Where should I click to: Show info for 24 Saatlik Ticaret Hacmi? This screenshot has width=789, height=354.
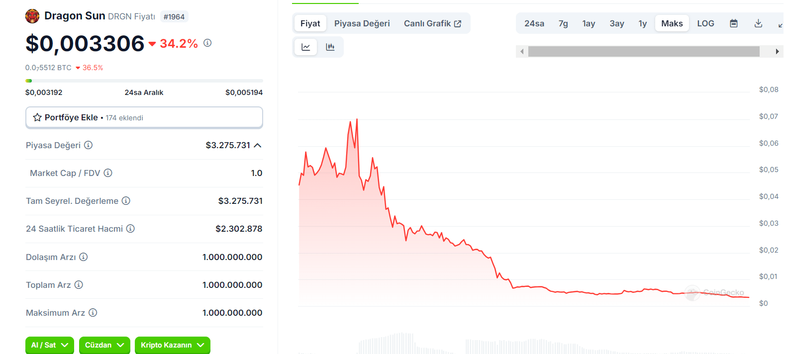click(130, 229)
